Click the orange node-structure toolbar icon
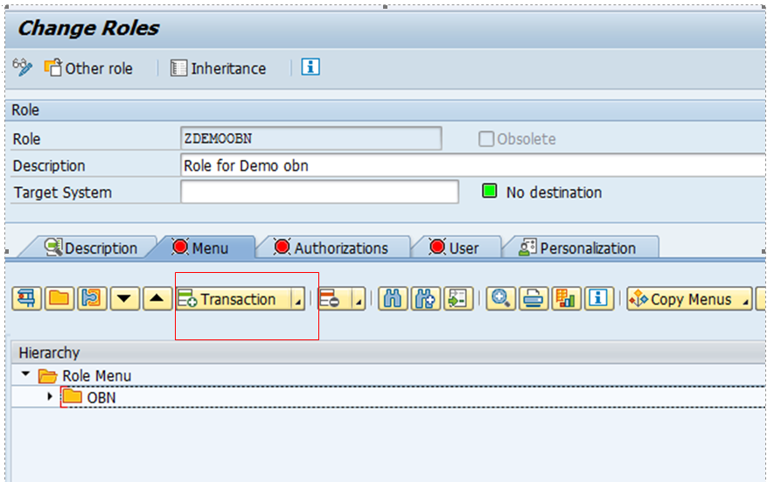767x482 pixels. pyautogui.click(x=92, y=298)
